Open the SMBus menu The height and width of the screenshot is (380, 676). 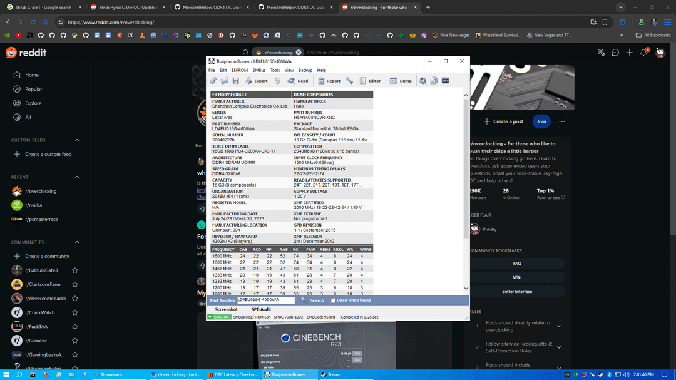click(x=259, y=70)
